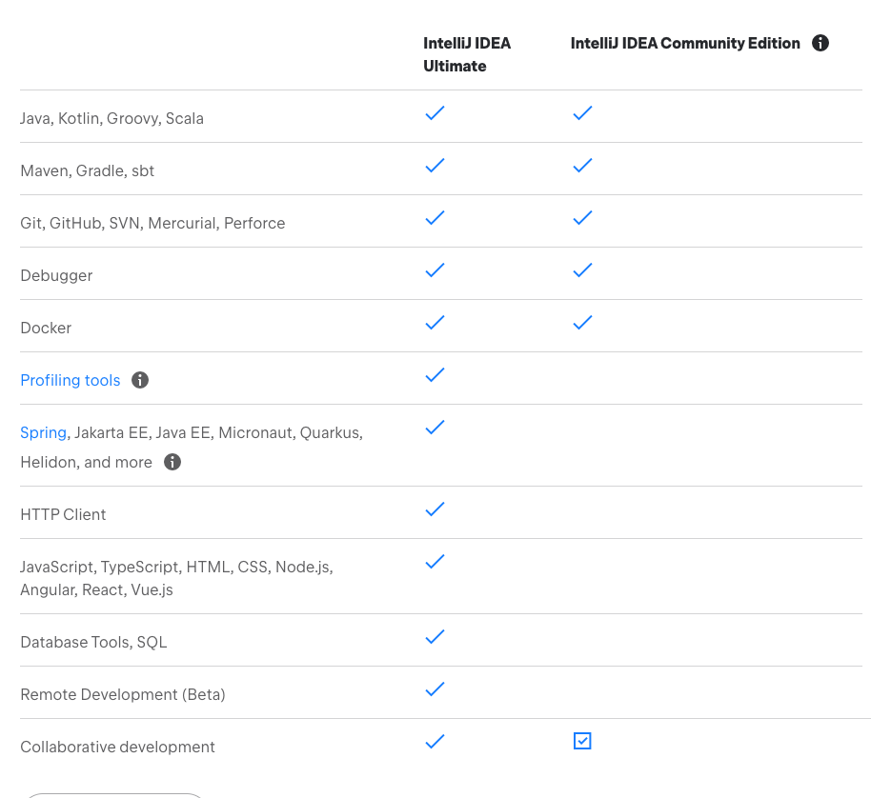Click the Database Tools, SQL label

pos(94,642)
